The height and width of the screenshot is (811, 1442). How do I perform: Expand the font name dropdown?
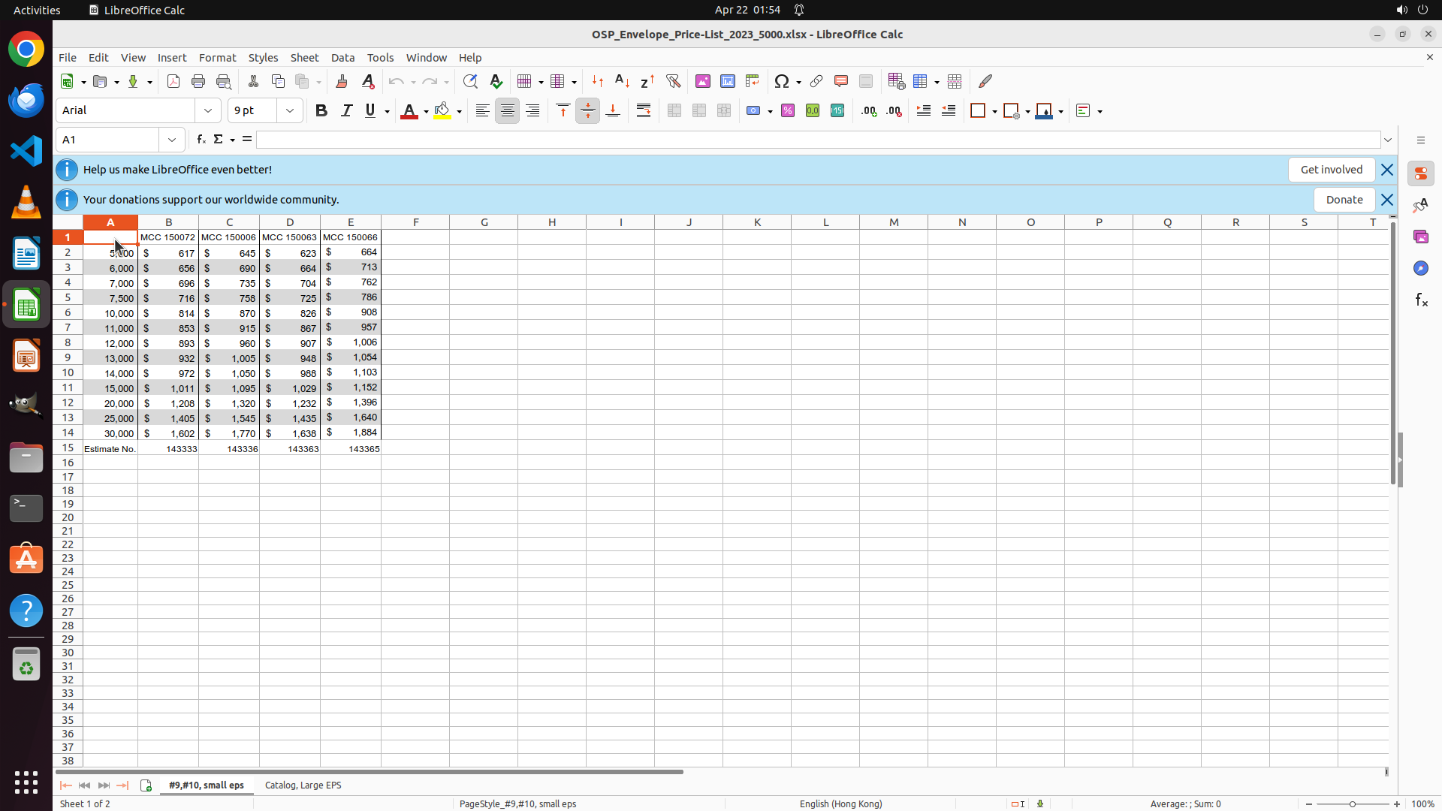208,111
